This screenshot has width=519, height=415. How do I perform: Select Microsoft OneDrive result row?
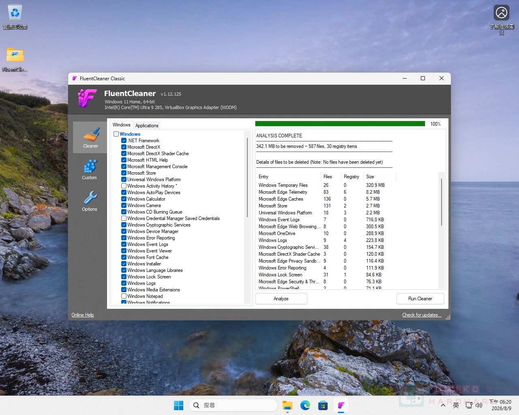tap(326, 233)
